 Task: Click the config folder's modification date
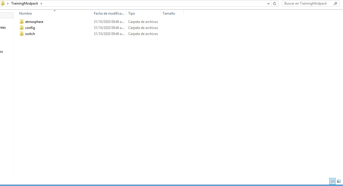(x=109, y=28)
